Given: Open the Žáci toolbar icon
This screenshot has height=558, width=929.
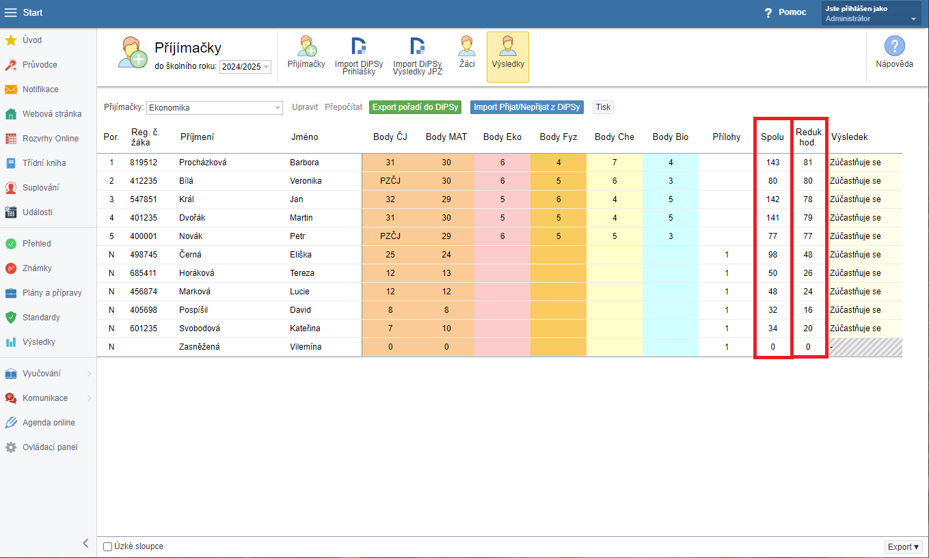Looking at the screenshot, I should pyautogui.click(x=467, y=53).
